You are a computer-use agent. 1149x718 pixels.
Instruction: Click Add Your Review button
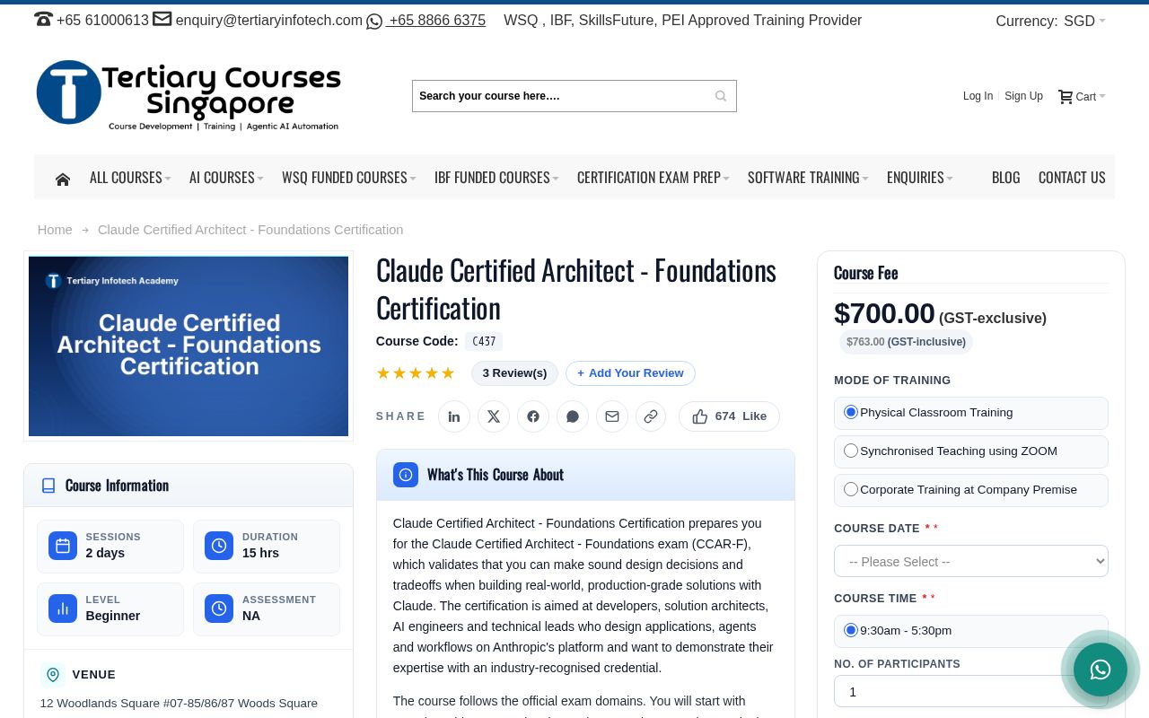point(630,373)
